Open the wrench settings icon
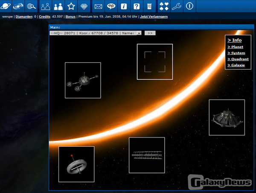Image resolution: width=256 pixels, height=193 pixels. click(177, 6)
